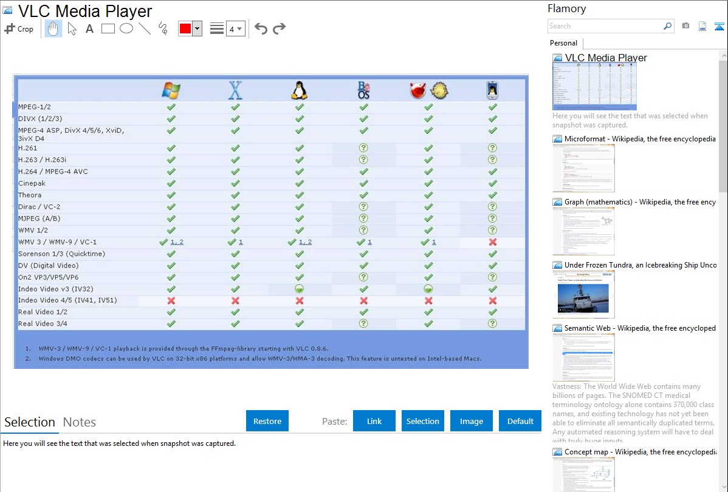
Task: Click the icon beside the Microformat snapshot title
Action: [557, 139]
